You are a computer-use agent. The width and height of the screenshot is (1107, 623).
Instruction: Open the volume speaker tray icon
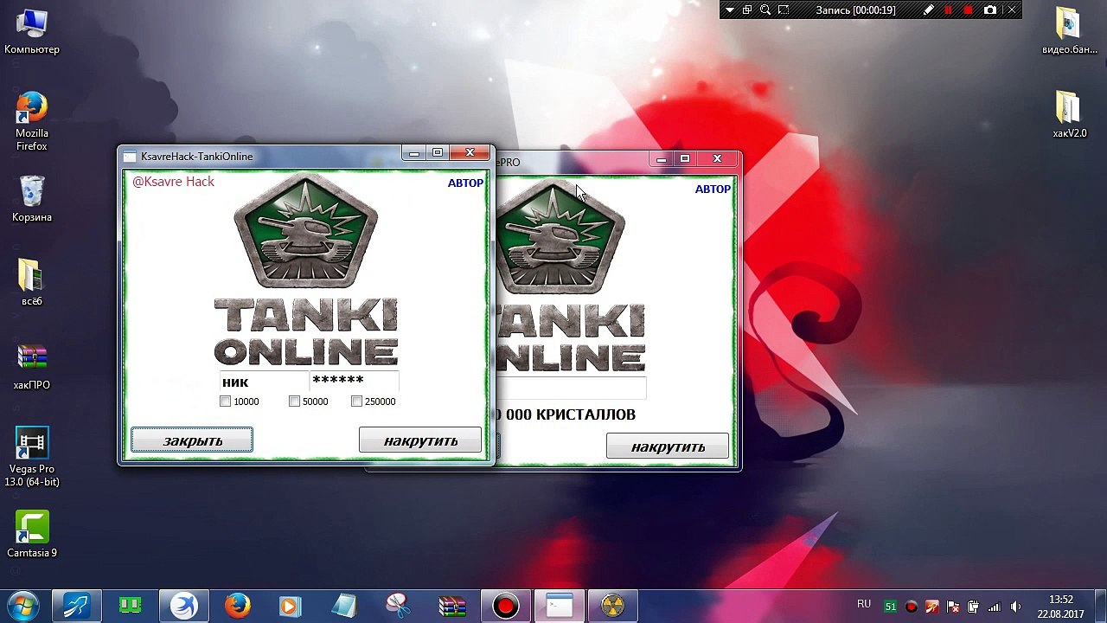[1015, 607]
